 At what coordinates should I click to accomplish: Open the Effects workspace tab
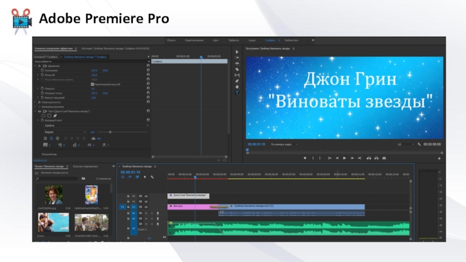coord(234,40)
